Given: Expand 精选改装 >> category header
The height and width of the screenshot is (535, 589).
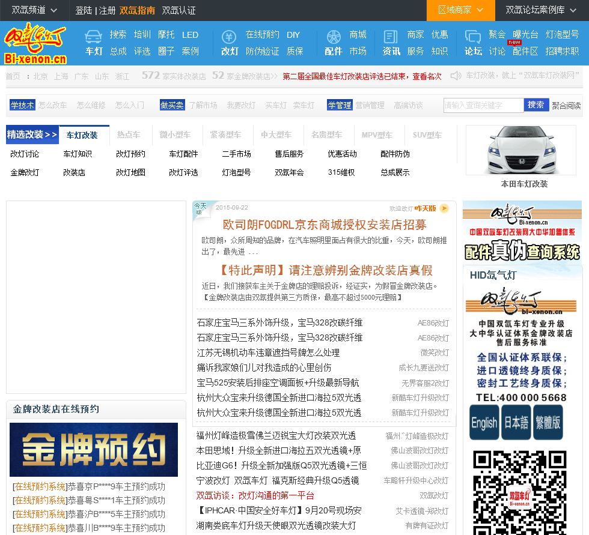Looking at the screenshot, I should click(32, 135).
